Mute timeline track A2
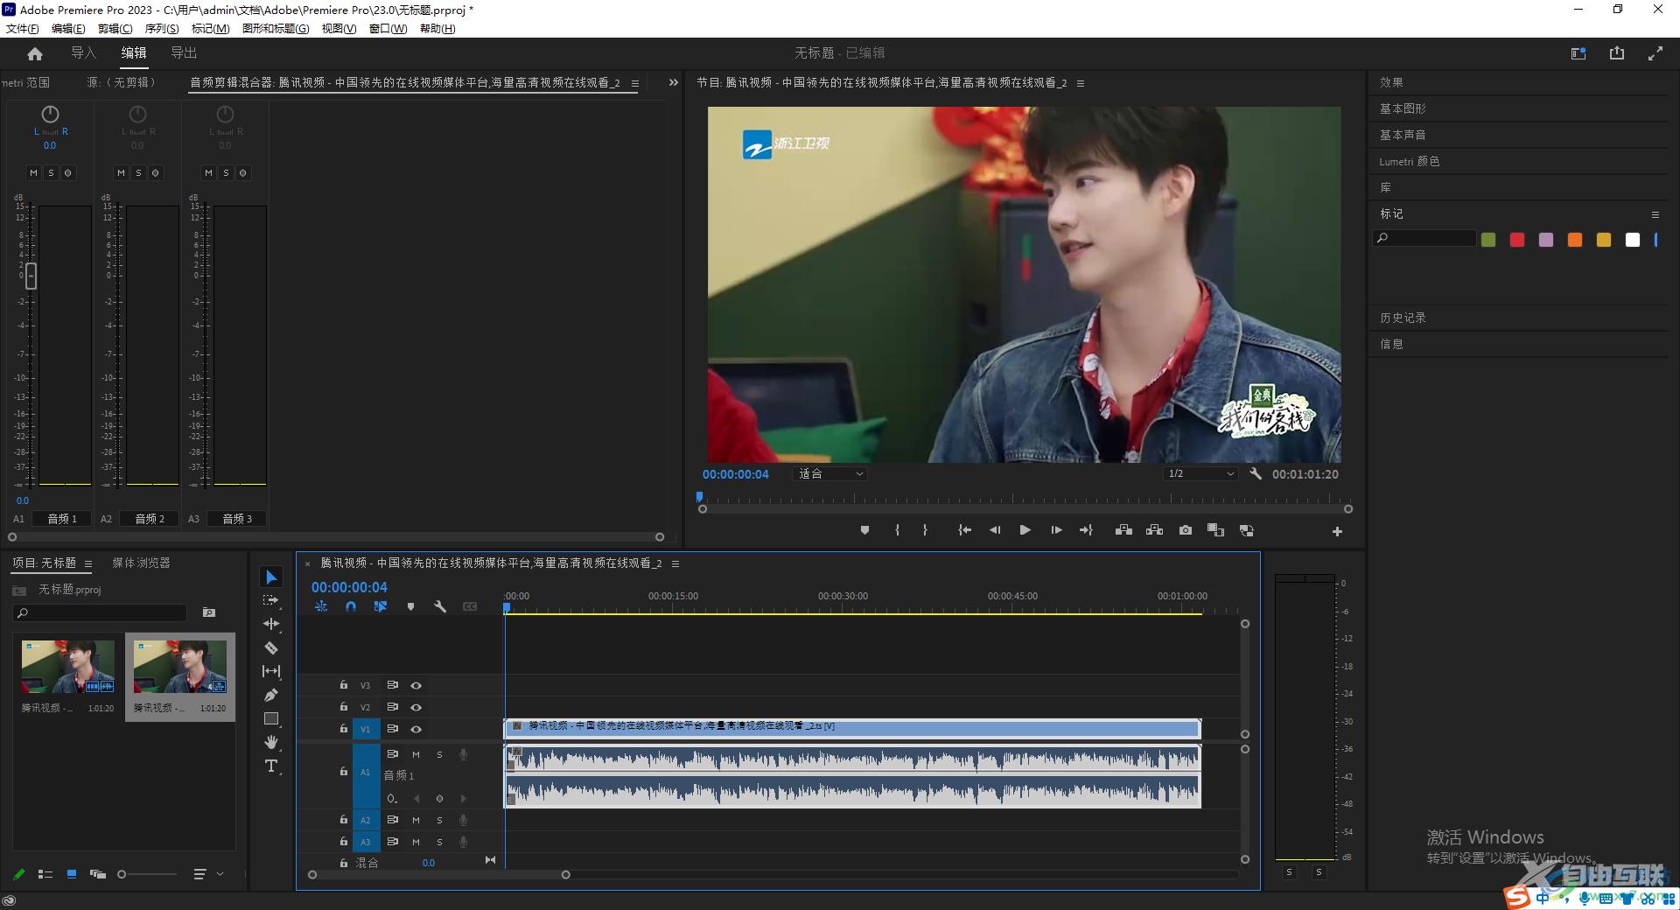The image size is (1680, 910). pyautogui.click(x=416, y=821)
